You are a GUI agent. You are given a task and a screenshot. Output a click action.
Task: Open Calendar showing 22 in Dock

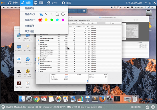[44, 99]
